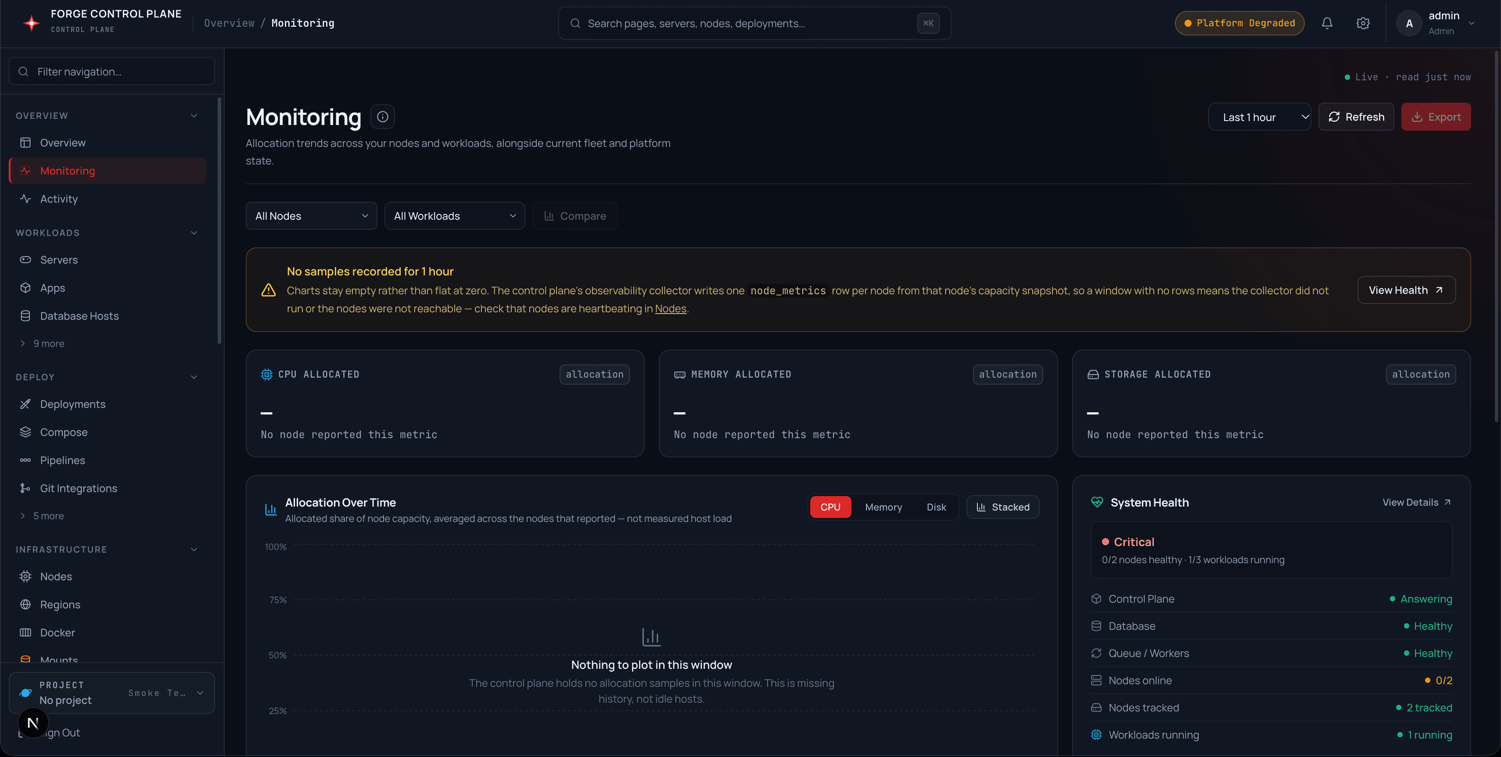Select the Disk chart metric
Screen dimensions: 1501x757
pyautogui.click(x=936, y=507)
